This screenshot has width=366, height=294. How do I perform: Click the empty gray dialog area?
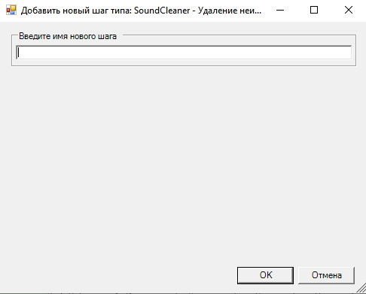coord(183,163)
